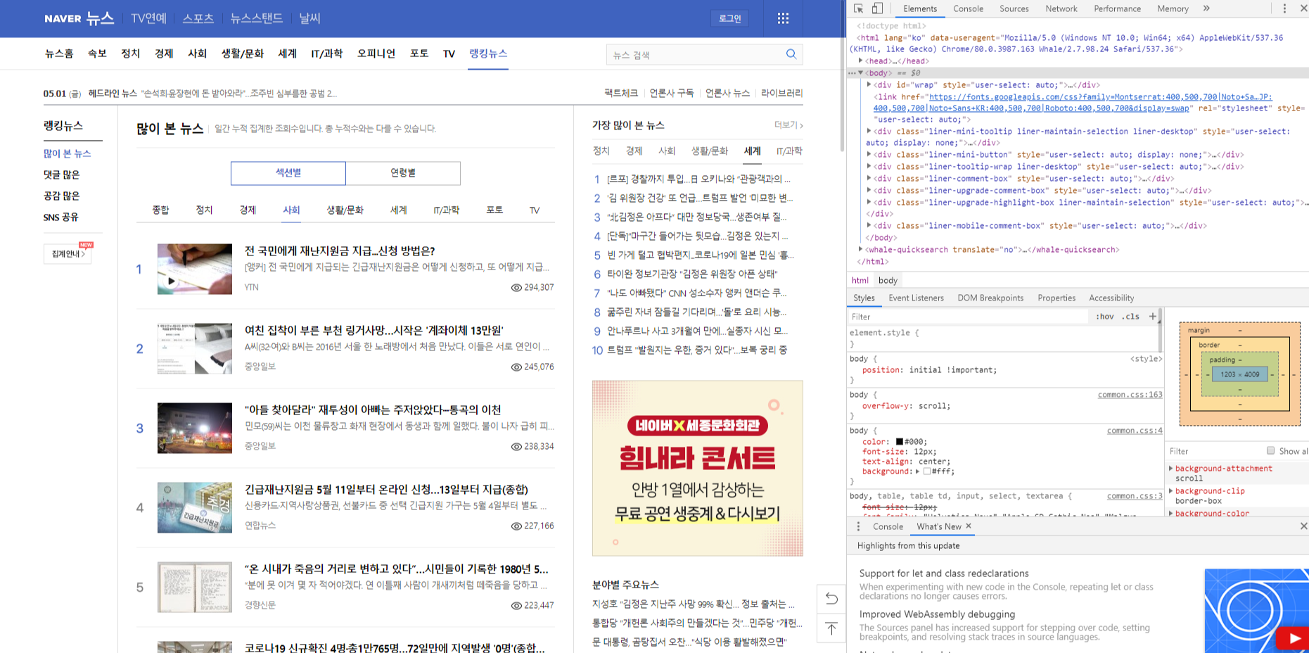The image size is (1309, 653).
Task: Open the Network tab
Action: pos(1061,8)
